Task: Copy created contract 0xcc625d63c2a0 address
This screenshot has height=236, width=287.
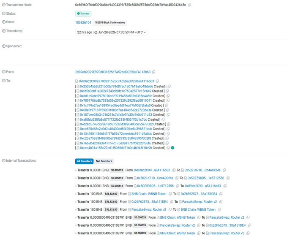Action: tap(168, 129)
